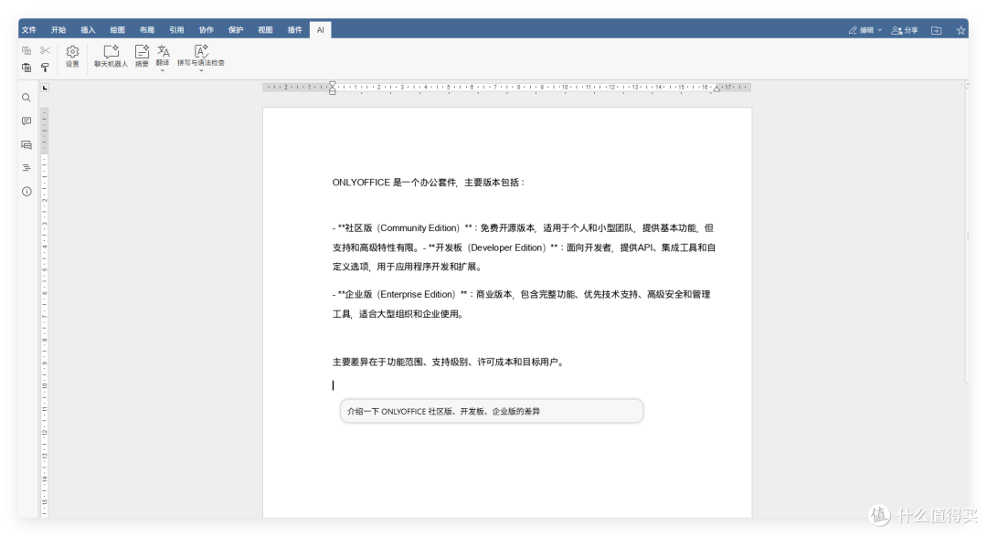
Task: Select the AI tab
Action: tap(321, 29)
